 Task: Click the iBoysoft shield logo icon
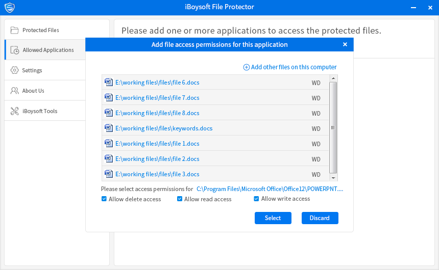(9, 7)
